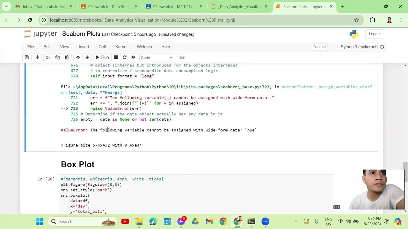Viewport: 408px width, 229px height.
Task: Restart the kernel icon
Action: (x=125, y=58)
